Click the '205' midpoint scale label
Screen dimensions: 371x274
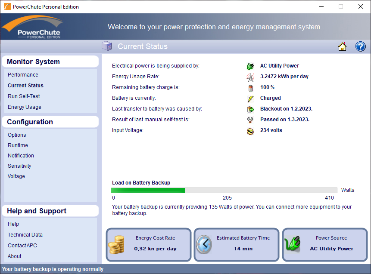click(x=227, y=198)
